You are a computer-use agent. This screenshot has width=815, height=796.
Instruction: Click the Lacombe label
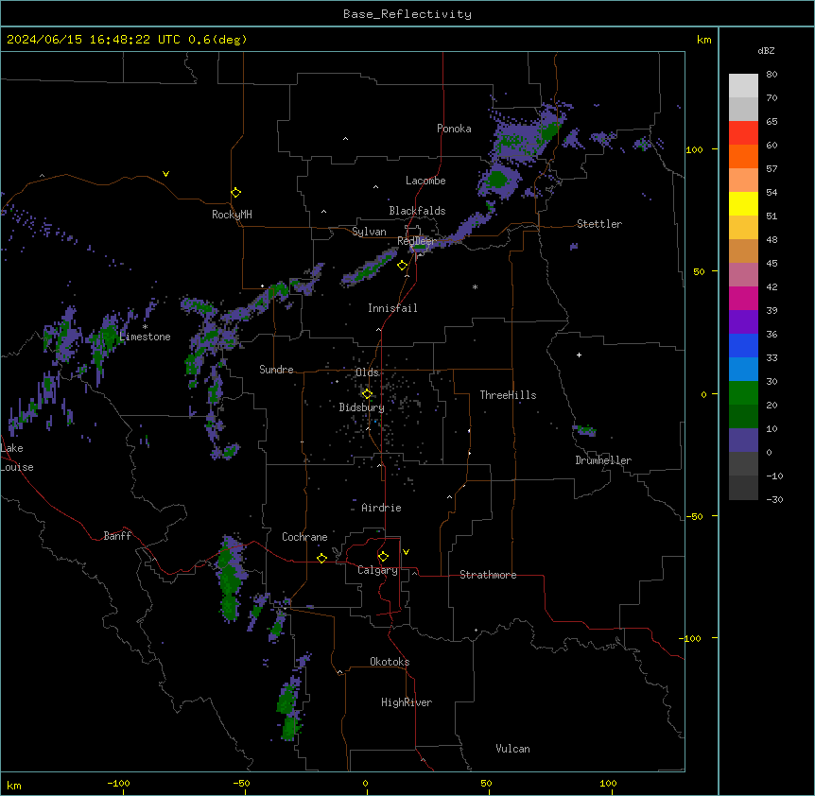pos(425,181)
